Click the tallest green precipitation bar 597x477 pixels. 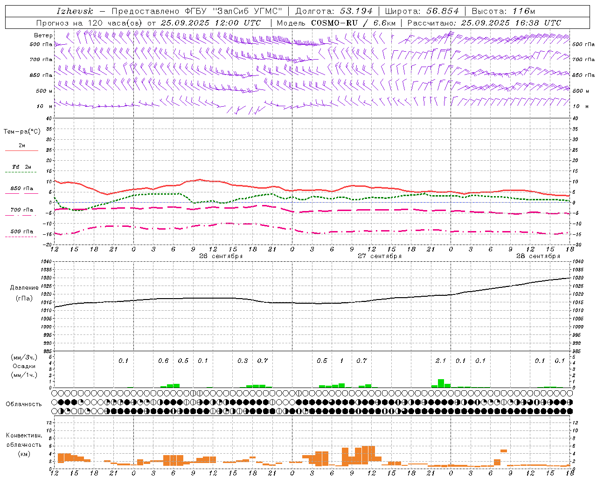(x=441, y=383)
